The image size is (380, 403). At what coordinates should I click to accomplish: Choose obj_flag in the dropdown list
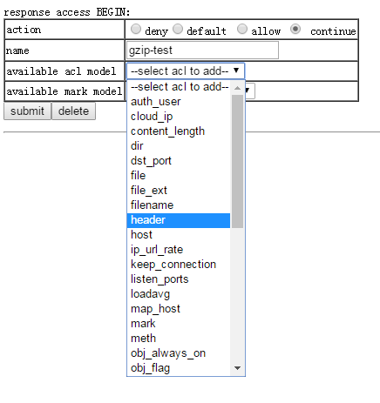click(x=179, y=368)
